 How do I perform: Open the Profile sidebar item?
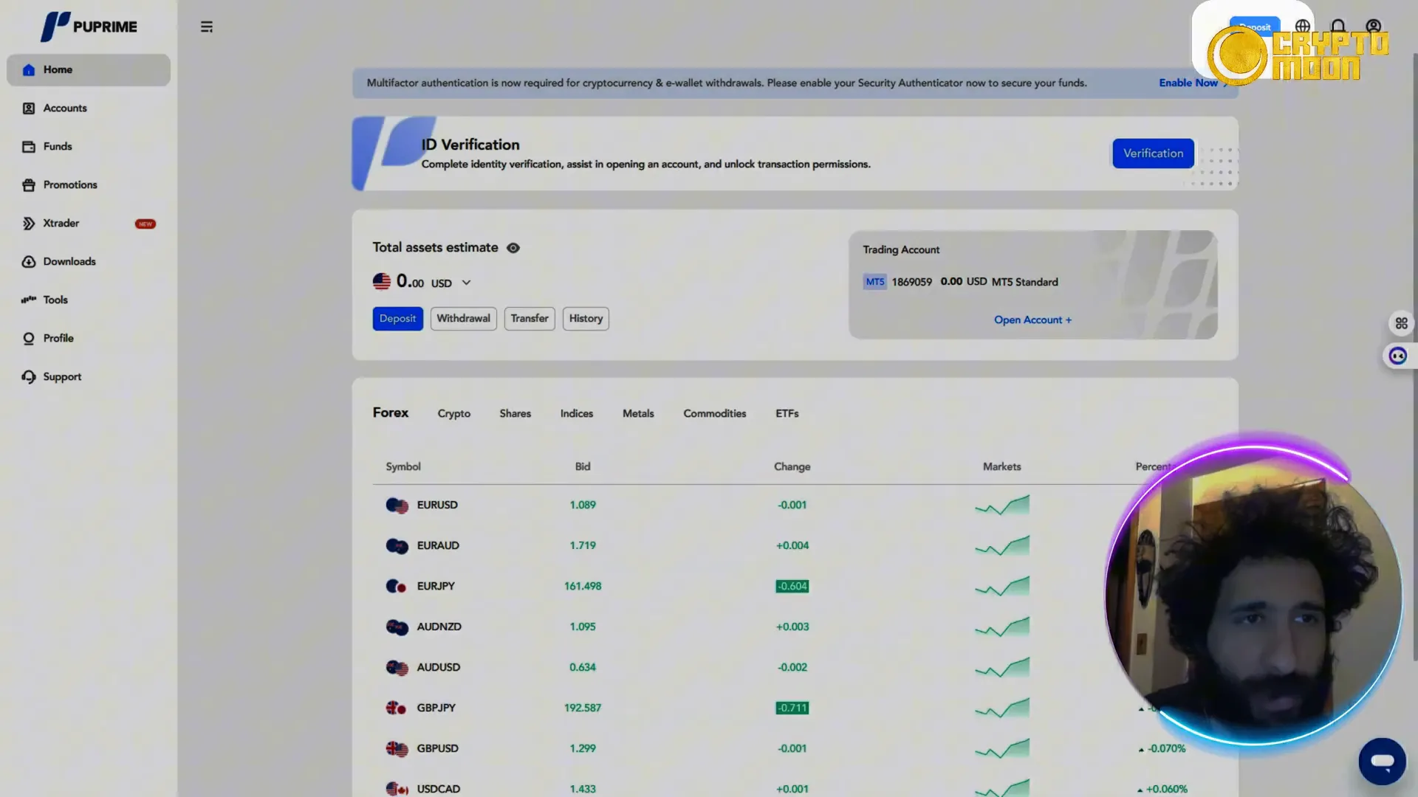point(89,338)
